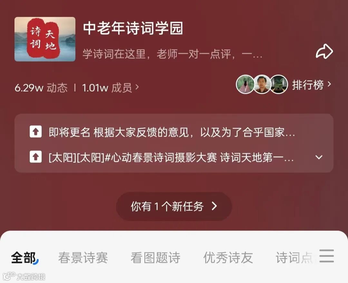Open the 排行榜 ranking list
The image size is (348, 283).
[x=311, y=84]
